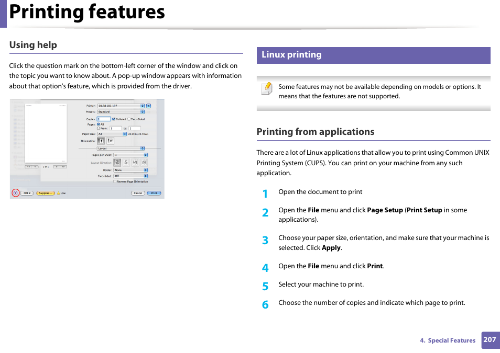Go to first preview page button
This screenshot has height=353, width=500.
(x=28, y=167)
